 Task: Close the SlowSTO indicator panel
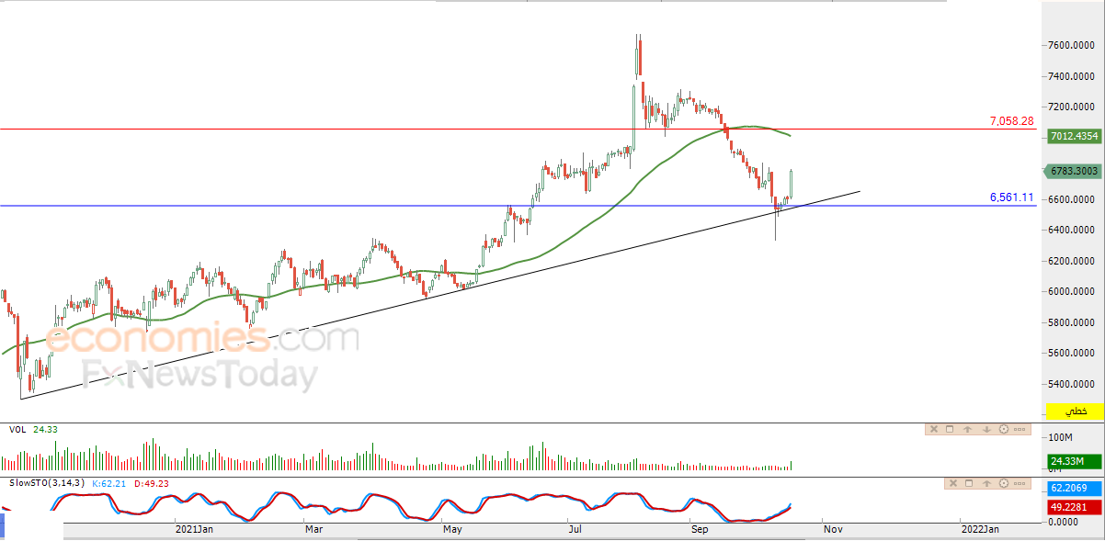pyautogui.click(x=953, y=483)
